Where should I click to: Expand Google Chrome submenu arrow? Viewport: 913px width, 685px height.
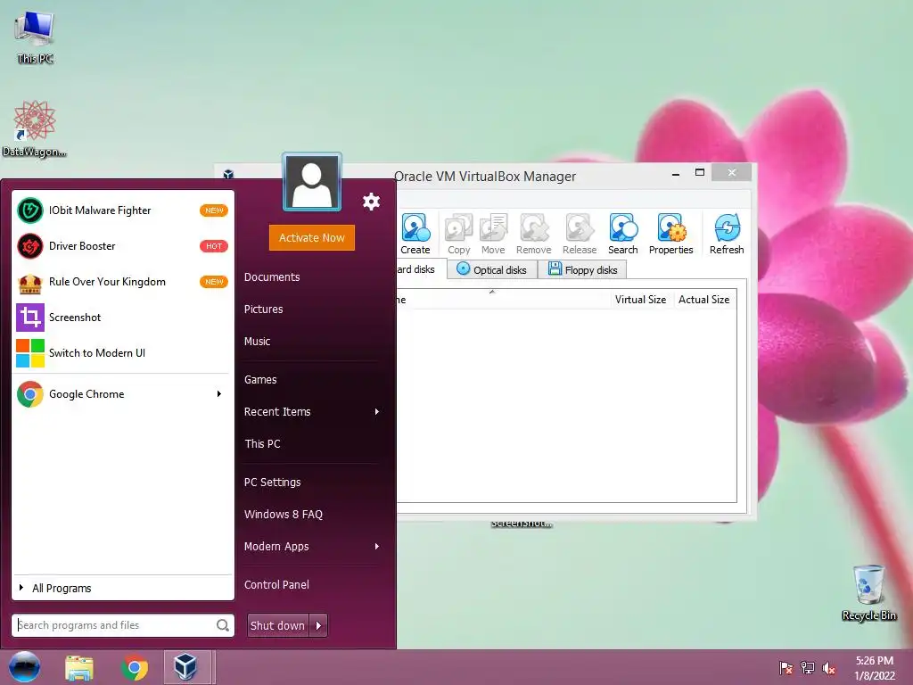(x=219, y=394)
